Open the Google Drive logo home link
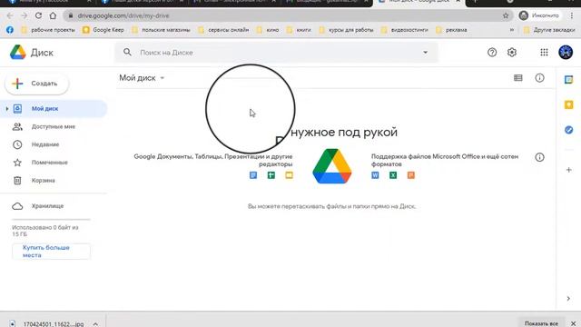Viewport: 581px width, 327px height. coord(32,53)
